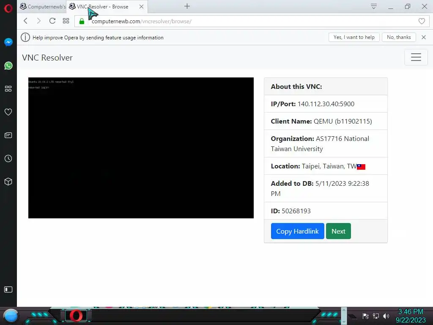Click the About this VNC header
Image resolution: width=433 pixels, height=325 pixels.
point(296,86)
